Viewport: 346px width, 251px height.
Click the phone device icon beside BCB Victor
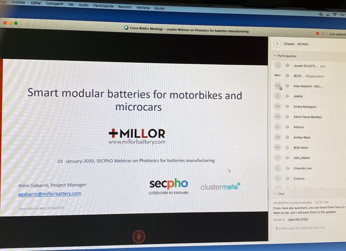(287, 148)
